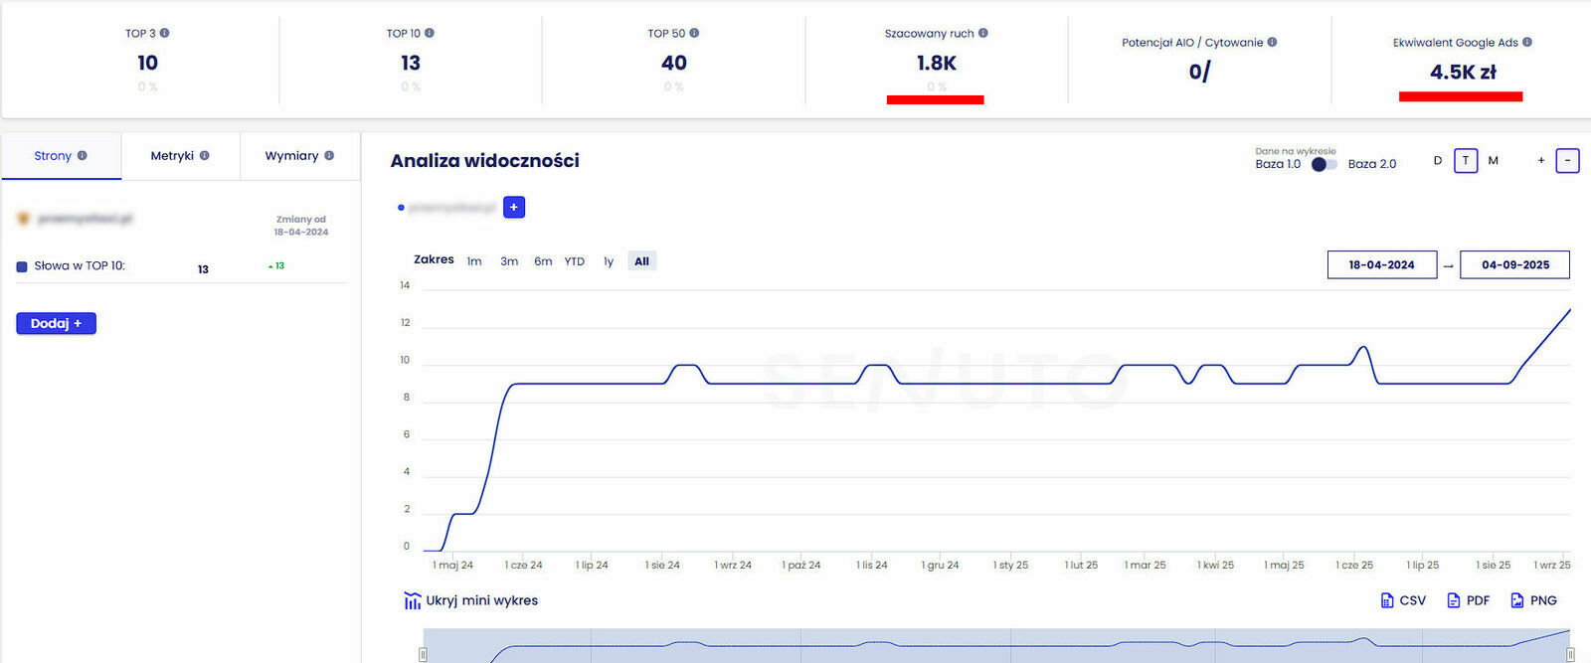Image resolution: width=1591 pixels, height=663 pixels.
Task: Save the chart as PNG image
Action: coord(1533,600)
